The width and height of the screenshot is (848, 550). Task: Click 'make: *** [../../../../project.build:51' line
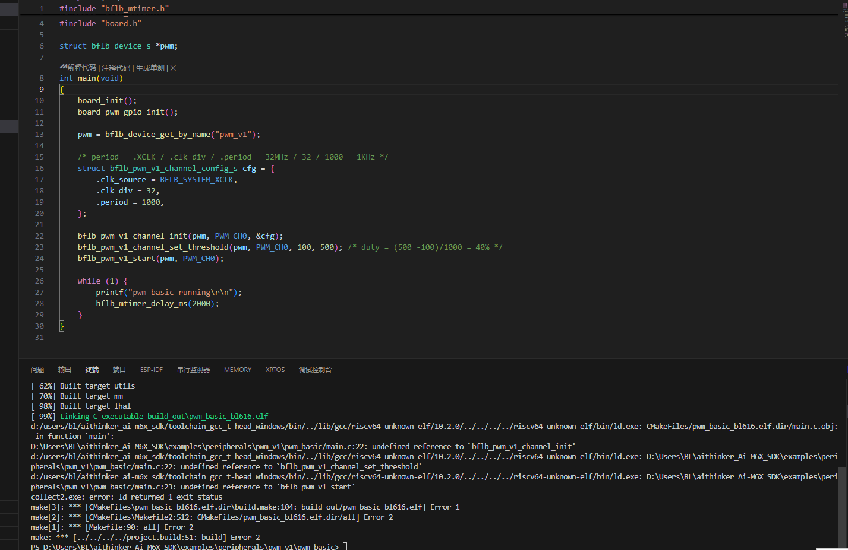(x=146, y=538)
